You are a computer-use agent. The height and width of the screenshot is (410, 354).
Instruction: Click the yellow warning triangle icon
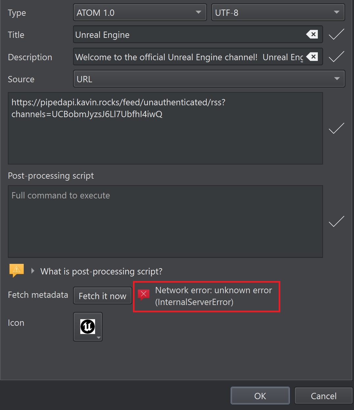tap(16, 270)
